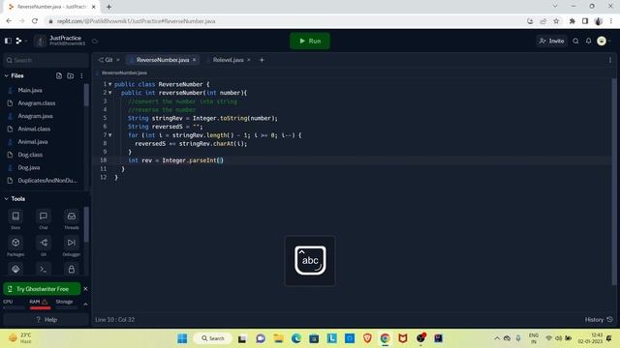Open the Chat tool
620x348 pixels.
click(44, 219)
